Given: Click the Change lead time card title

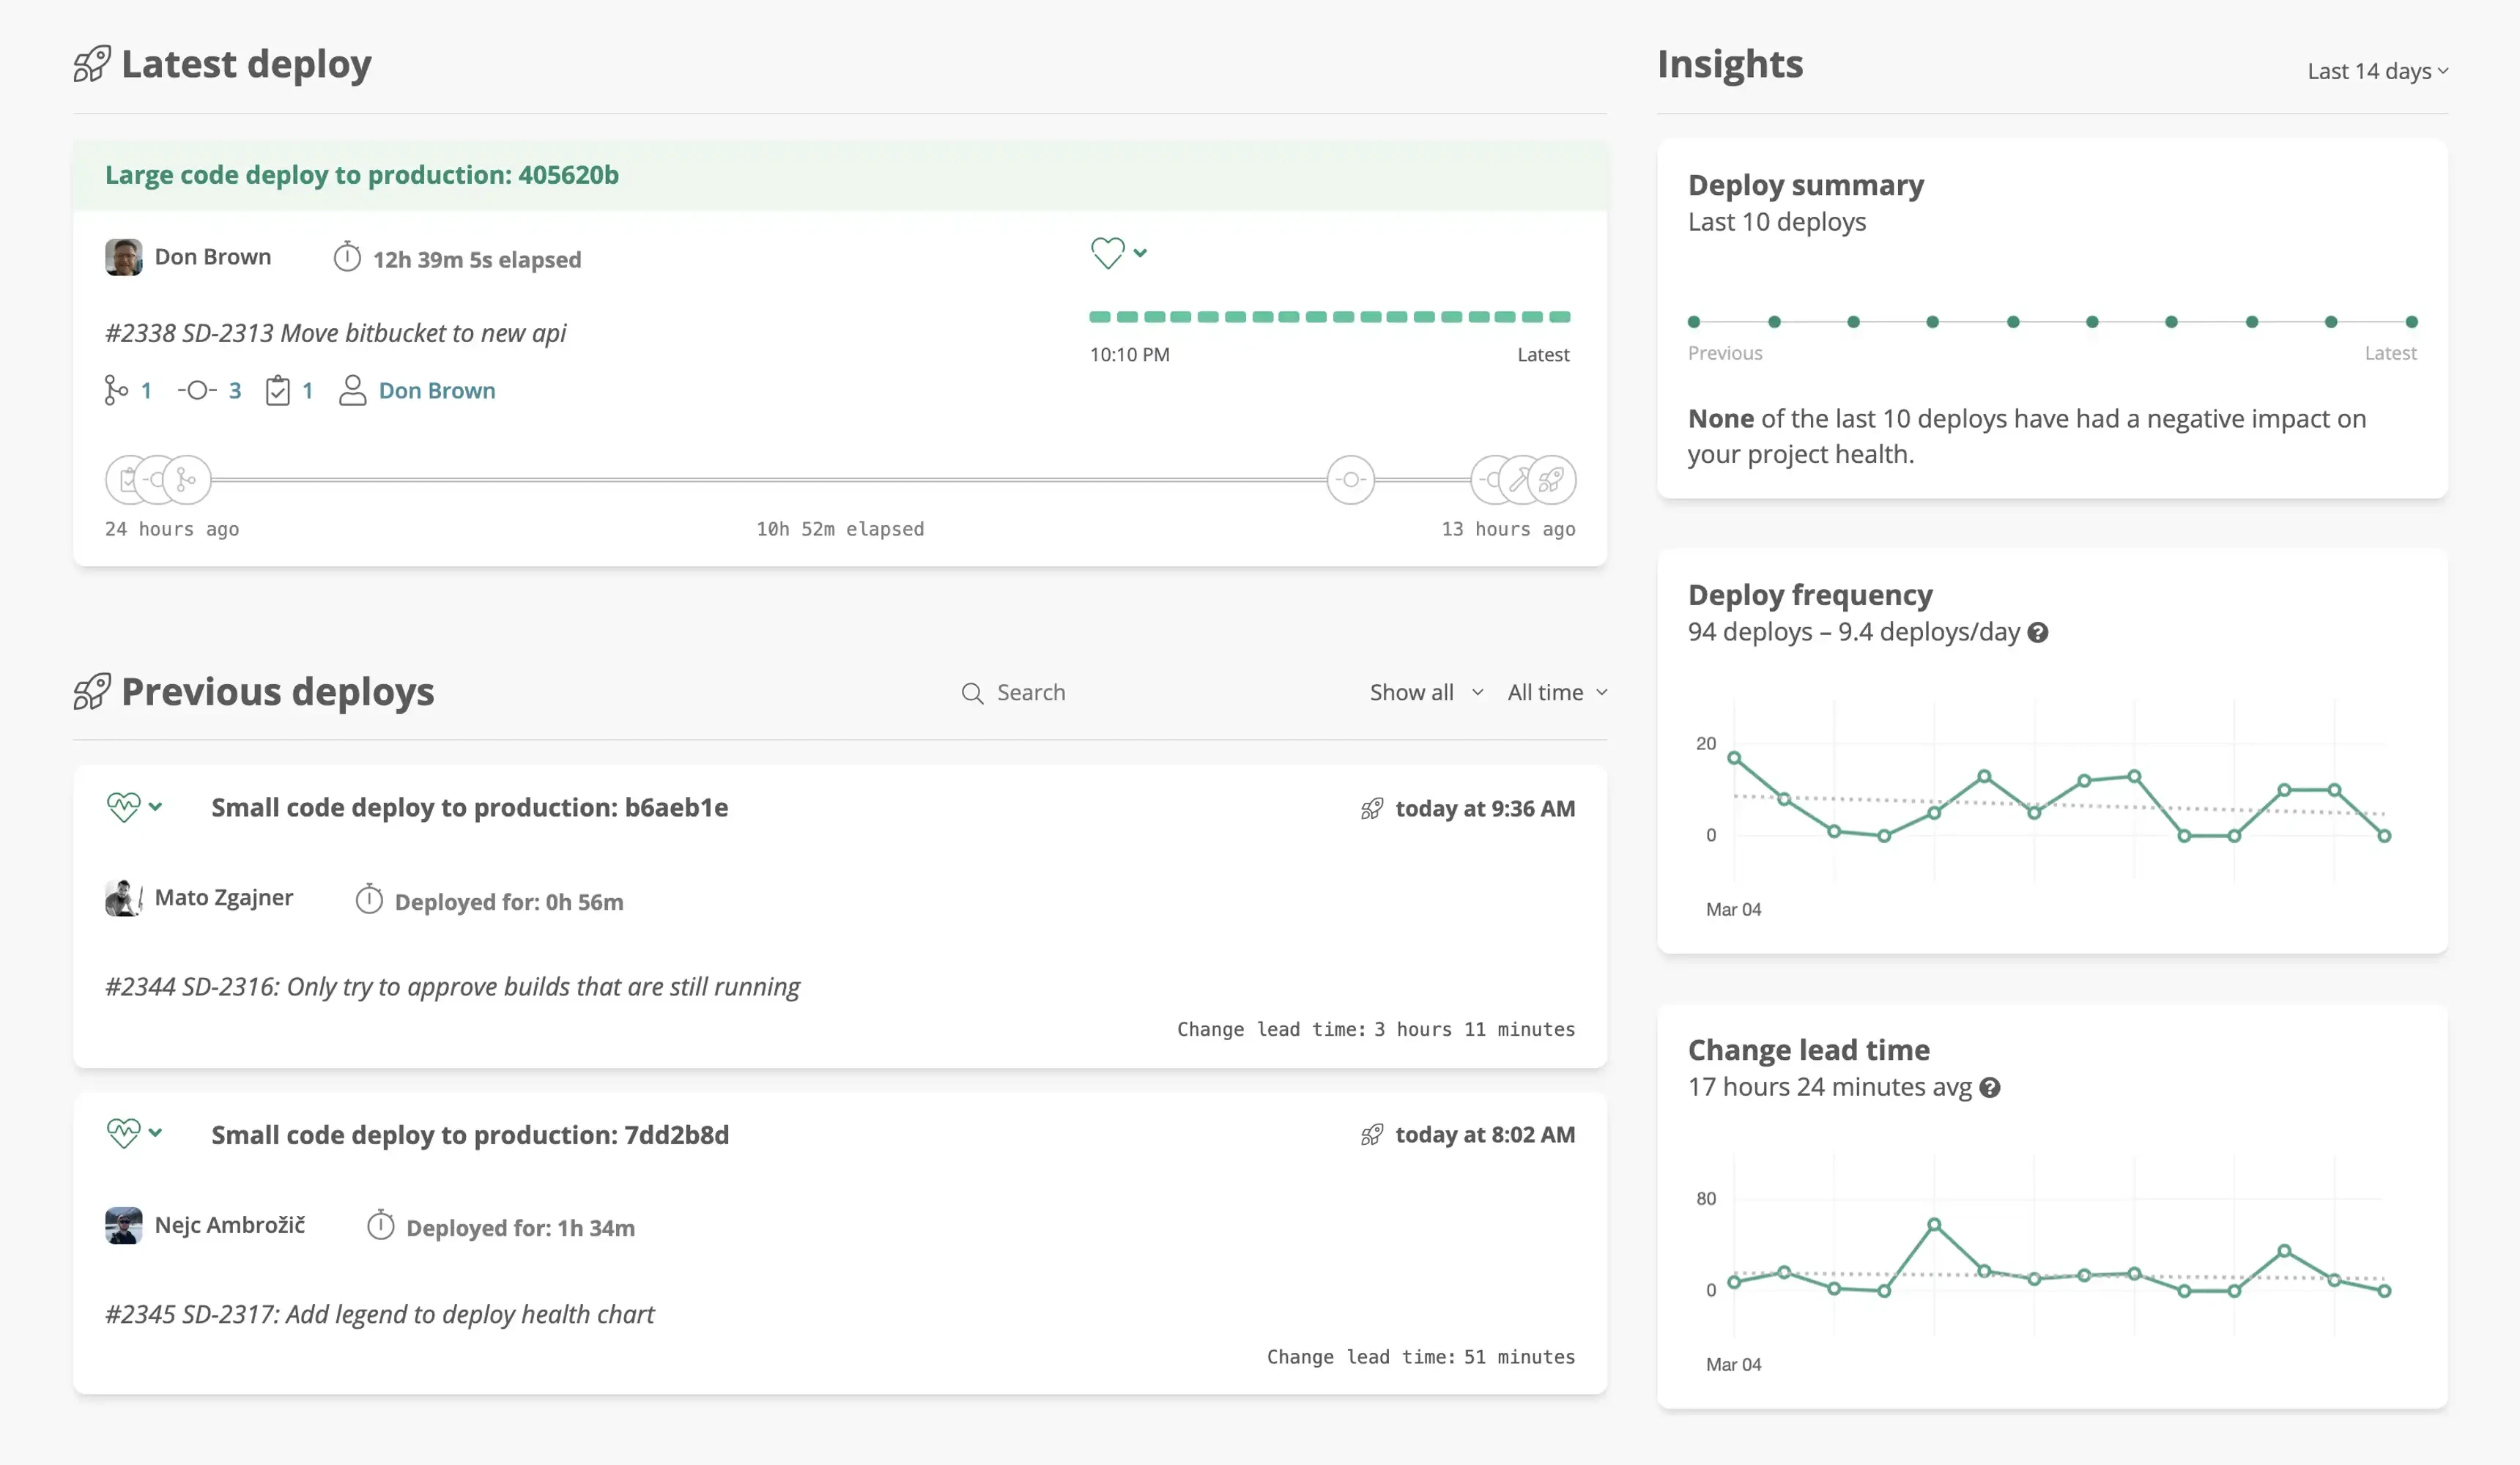Looking at the screenshot, I should click(1809, 1050).
